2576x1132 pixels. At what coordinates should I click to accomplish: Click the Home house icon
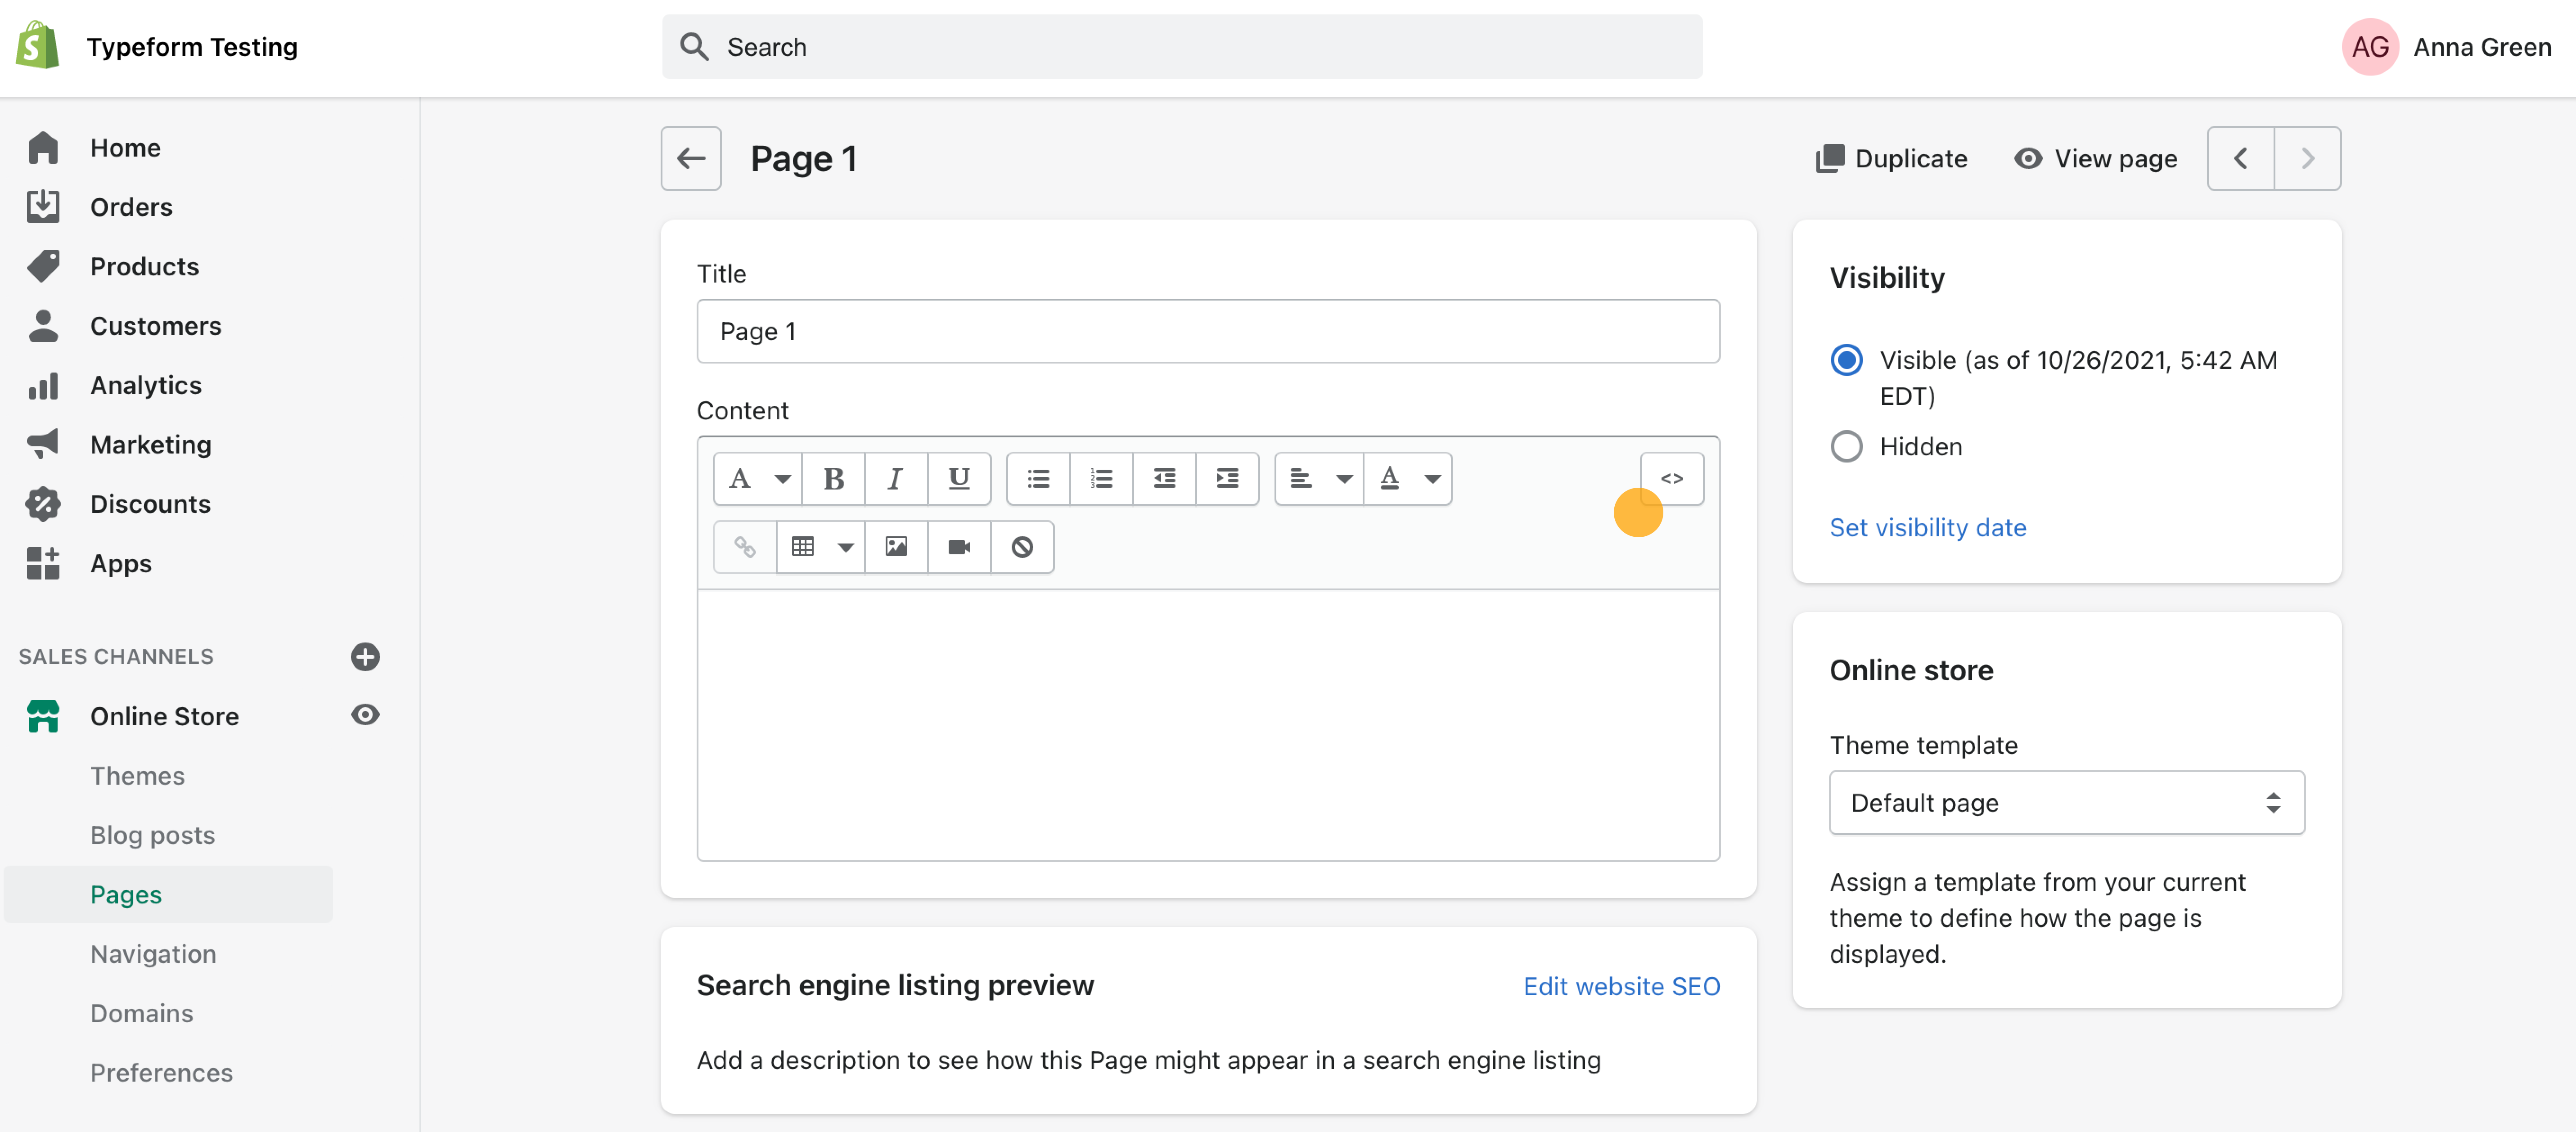coord(43,147)
